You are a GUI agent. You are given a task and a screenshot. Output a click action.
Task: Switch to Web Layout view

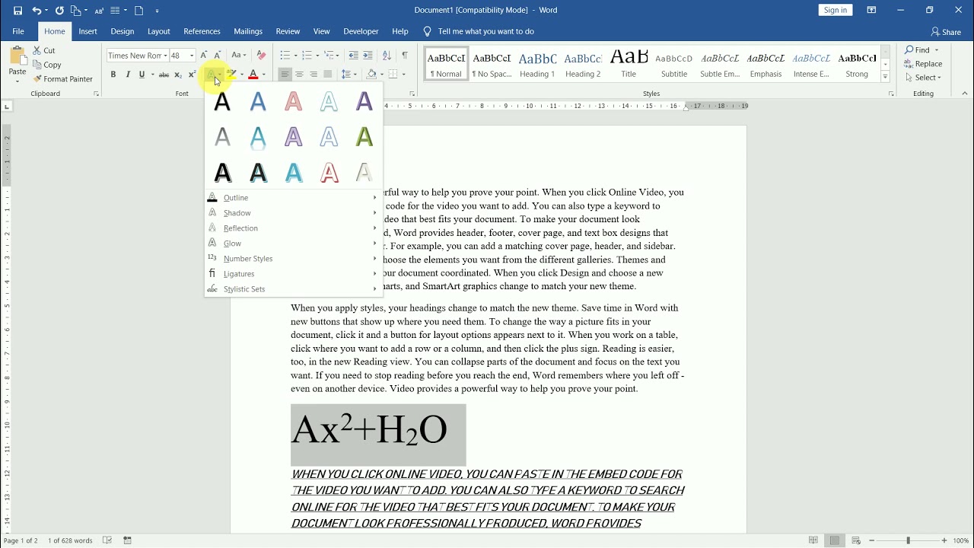[x=856, y=540]
